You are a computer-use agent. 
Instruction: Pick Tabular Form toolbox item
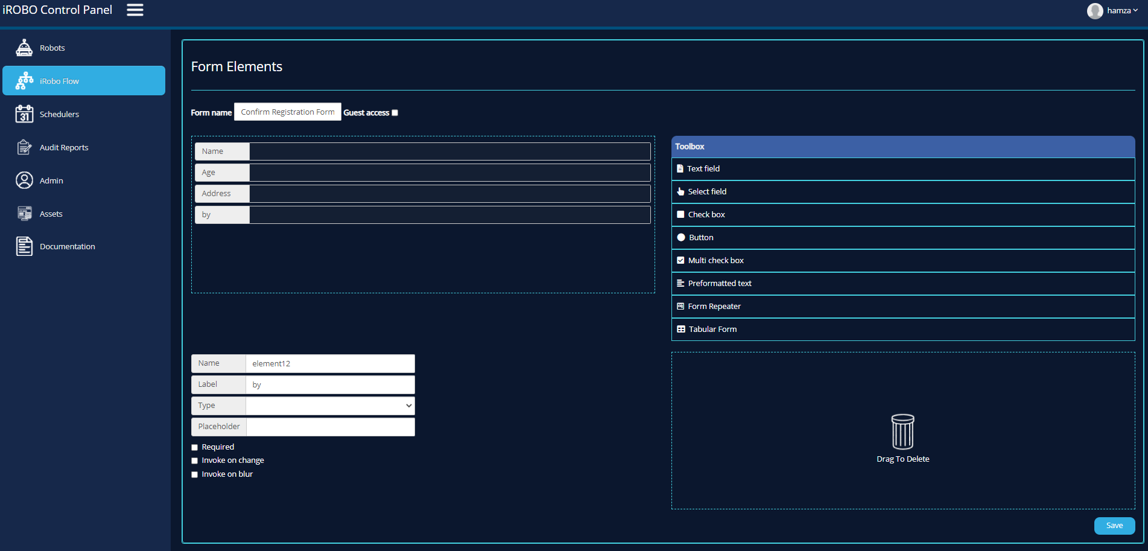pos(712,330)
